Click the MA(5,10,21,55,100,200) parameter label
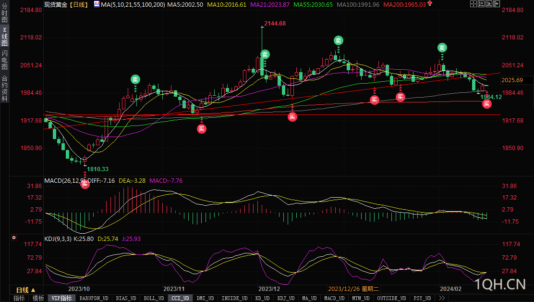534x302 pixels. click(x=133, y=4)
